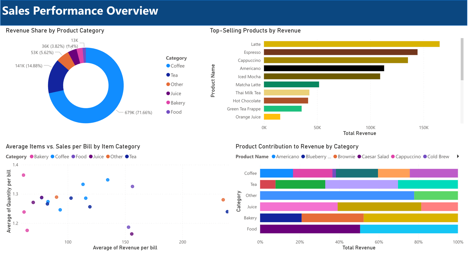Click Cold Brew in the Product Name legend
Image resolution: width=471 pixels, height=259 pixels.
tap(436, 157)
